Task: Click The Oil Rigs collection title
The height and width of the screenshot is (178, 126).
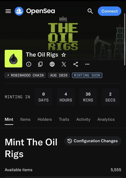Action: (42, 55)
